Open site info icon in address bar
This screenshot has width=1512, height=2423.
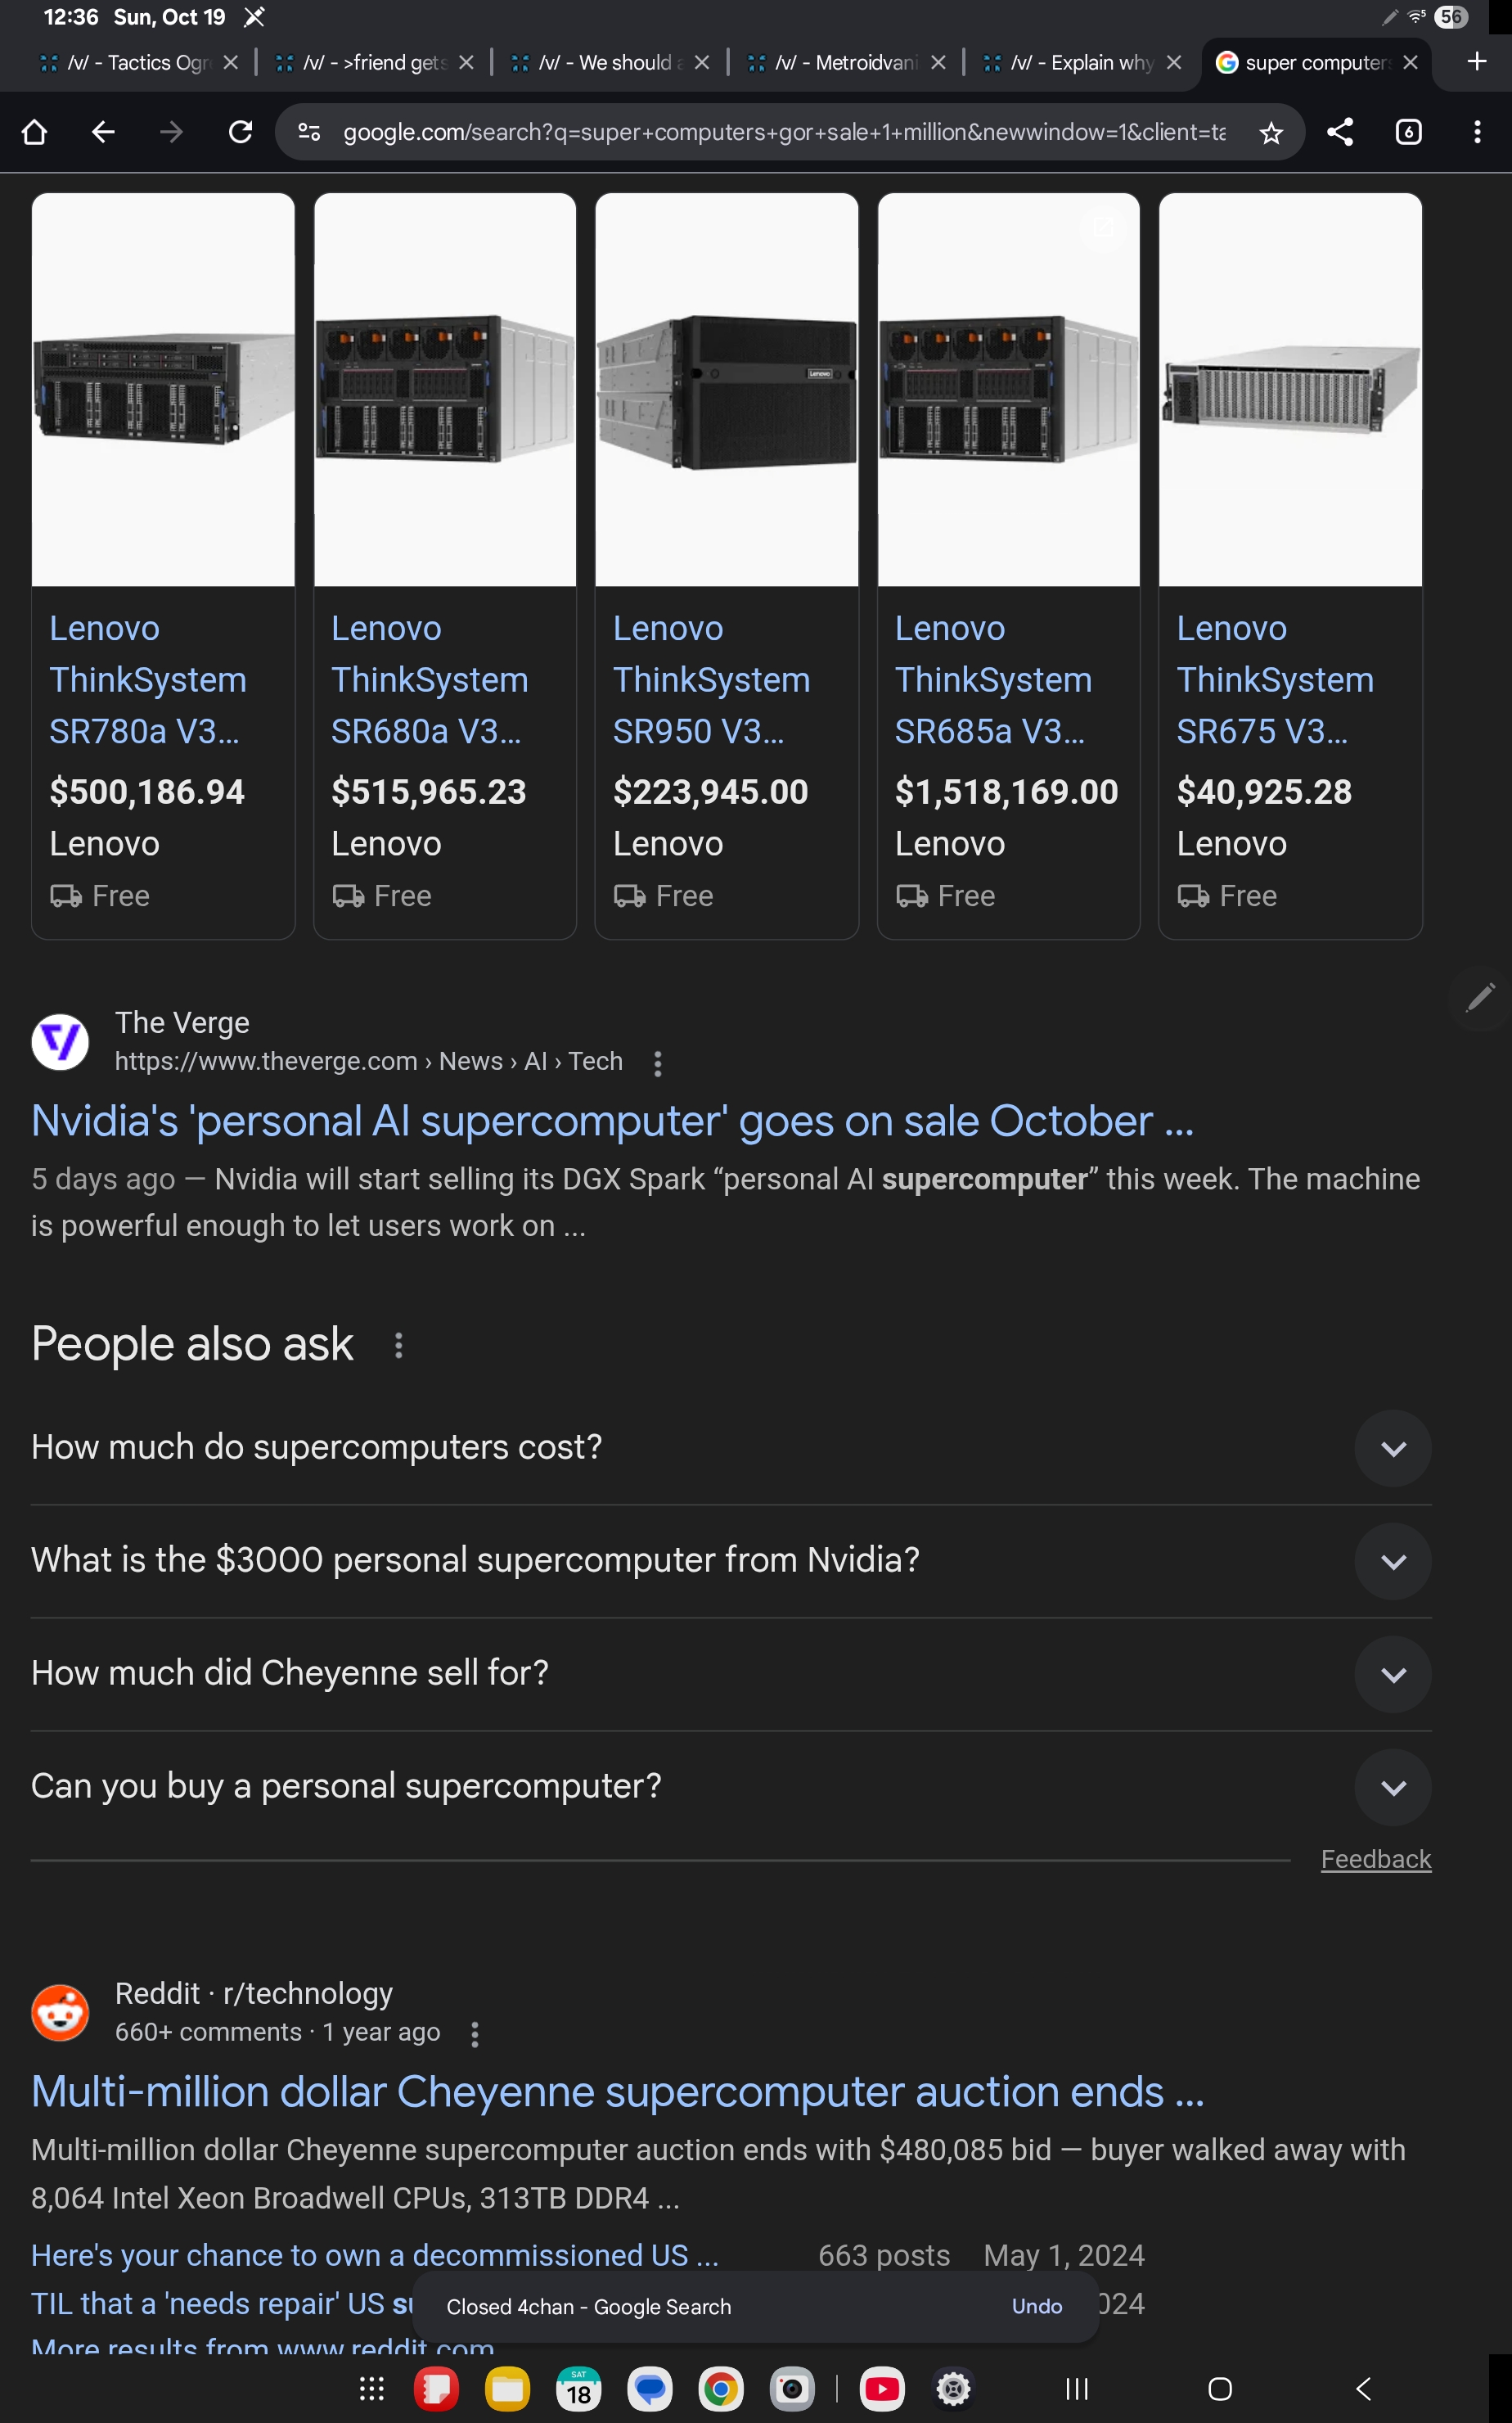pyautogui.click(x=309, y=132)
